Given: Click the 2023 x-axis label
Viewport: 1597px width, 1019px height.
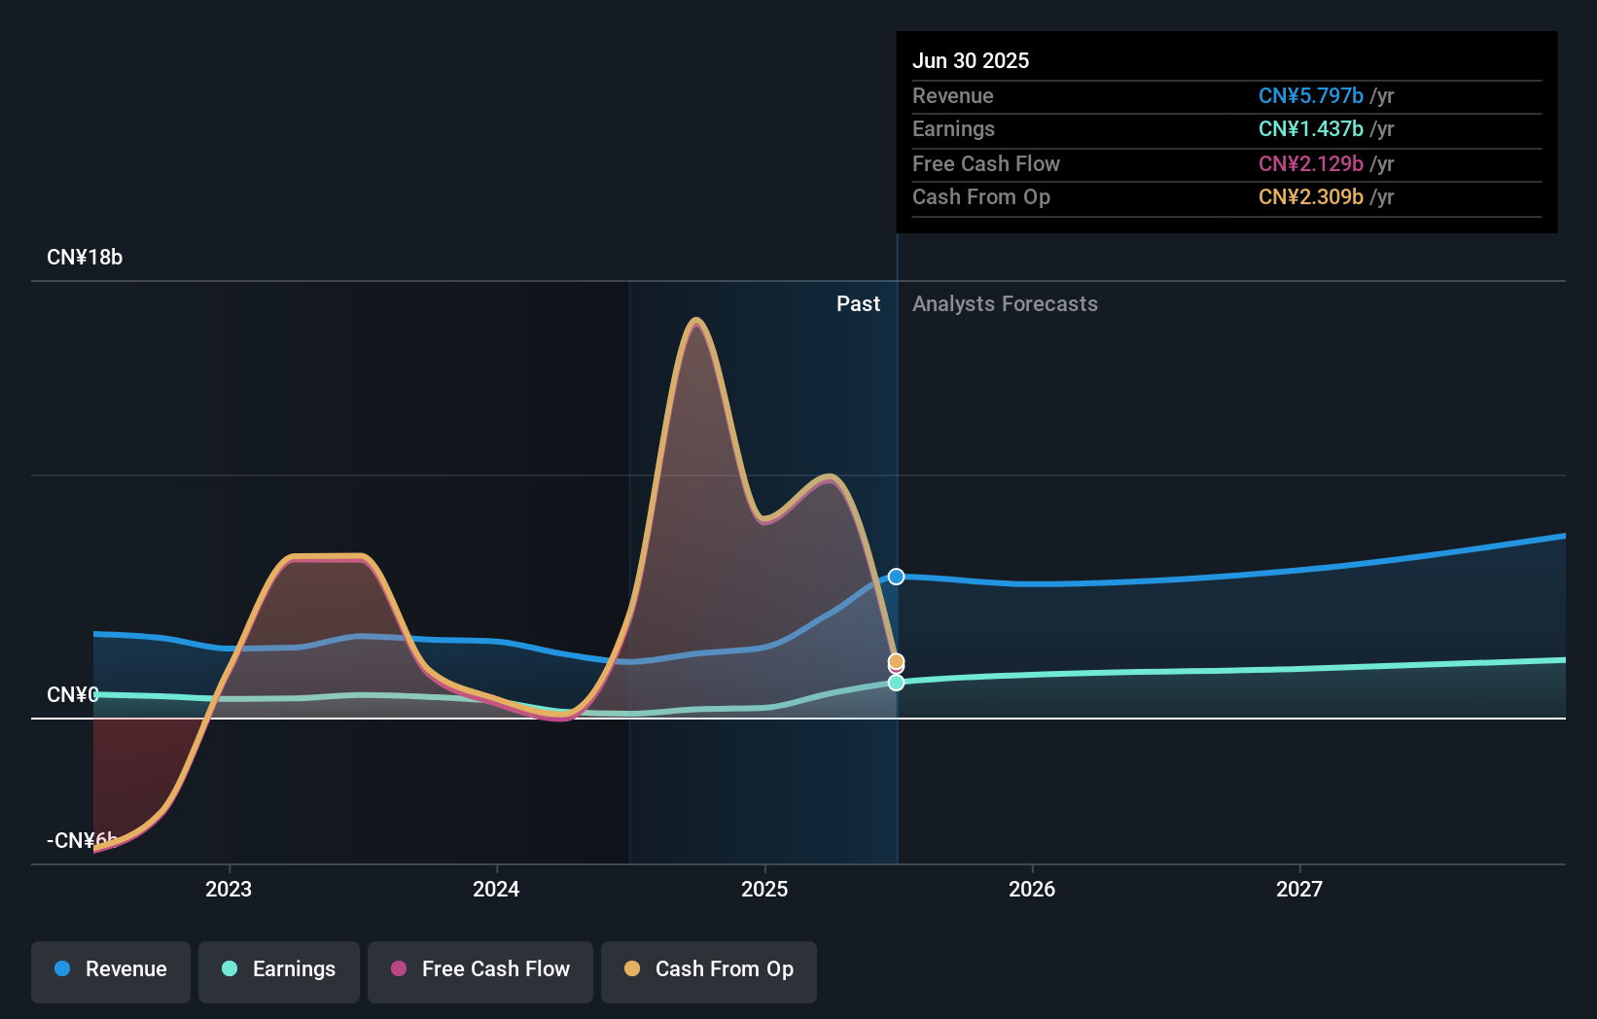Looking at the screenshot, I should pos(229,889).
